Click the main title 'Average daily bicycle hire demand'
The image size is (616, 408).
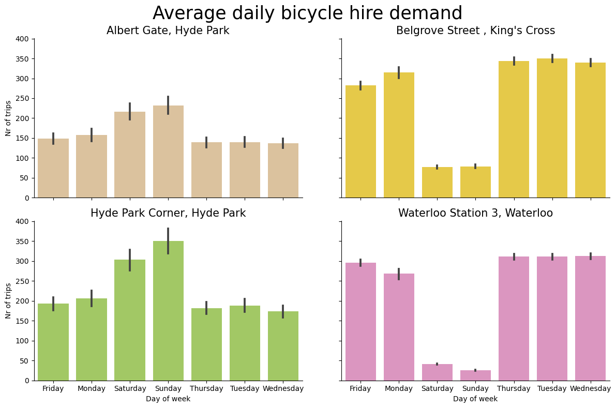pos(307,13)
